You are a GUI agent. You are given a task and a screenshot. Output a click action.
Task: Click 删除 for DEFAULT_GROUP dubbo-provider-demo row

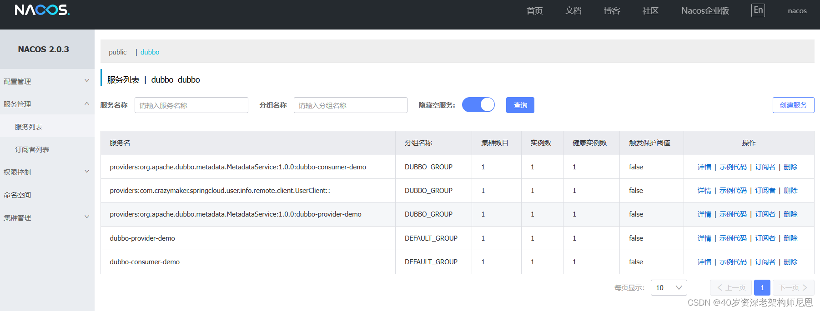point(790,238)
